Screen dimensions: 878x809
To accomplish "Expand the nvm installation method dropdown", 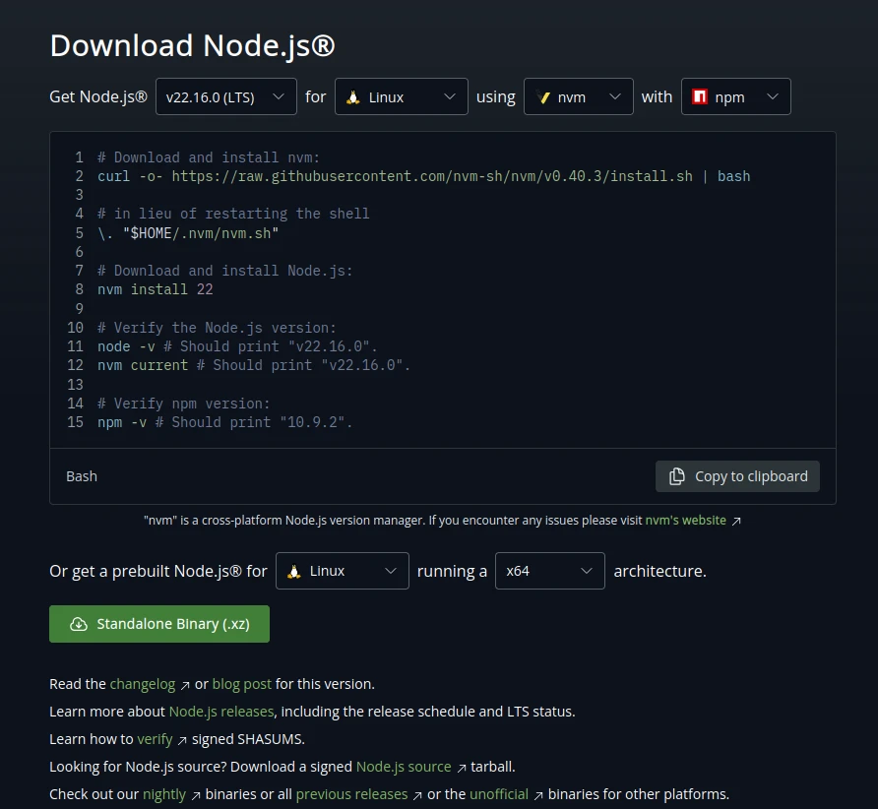I will coord(578,97).
